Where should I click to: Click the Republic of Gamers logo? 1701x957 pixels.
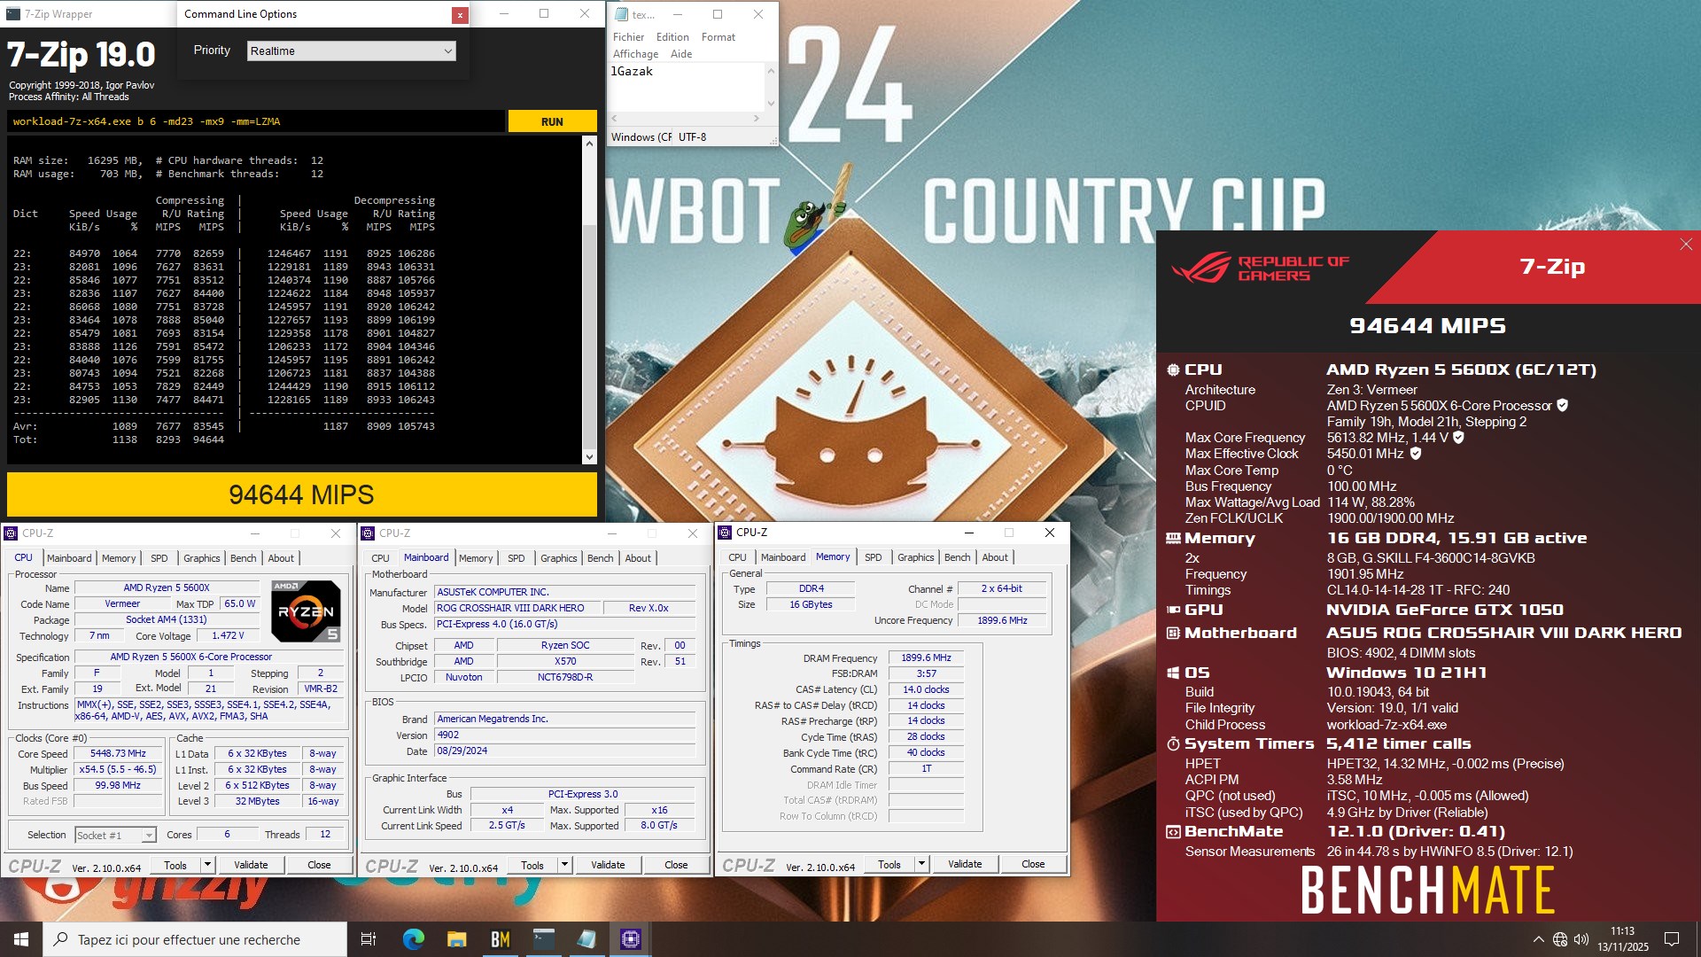pos(1260,268)
